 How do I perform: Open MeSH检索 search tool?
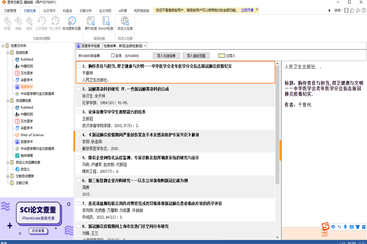point(106,21)
